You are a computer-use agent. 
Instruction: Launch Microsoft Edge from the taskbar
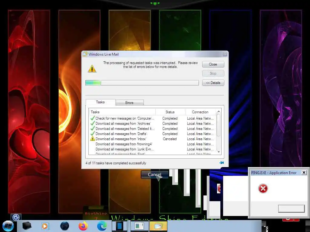click(102, 226)
